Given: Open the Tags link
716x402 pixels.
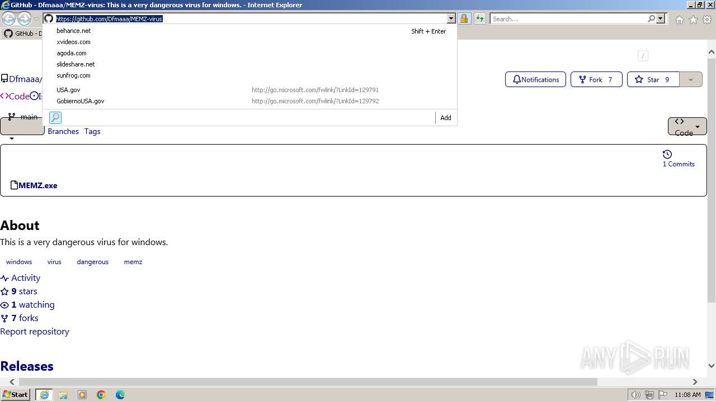Looking at the screenshot, I should click(x=92, y=131).
